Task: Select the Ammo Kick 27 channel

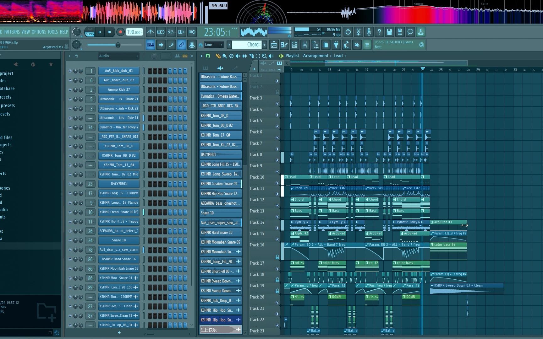Action: click(119, 89)
